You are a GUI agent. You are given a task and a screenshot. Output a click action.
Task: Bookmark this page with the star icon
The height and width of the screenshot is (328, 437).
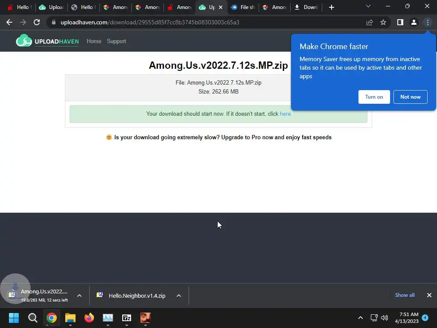(x=383, y=22)
